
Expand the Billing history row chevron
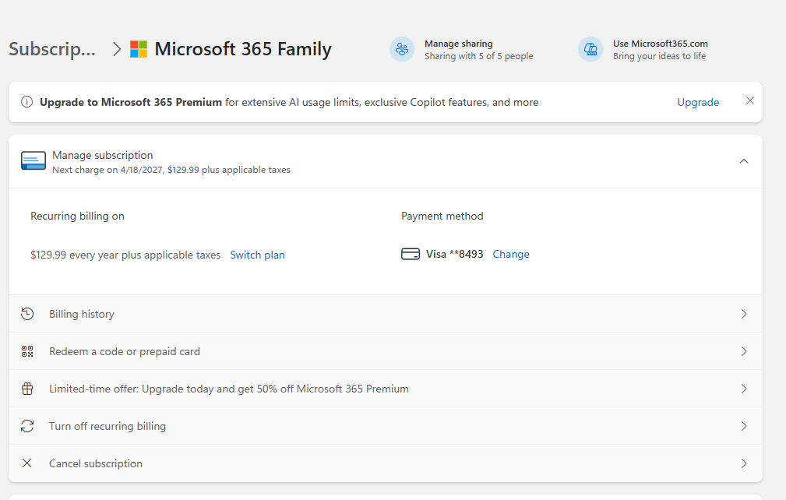pos(744,314)
